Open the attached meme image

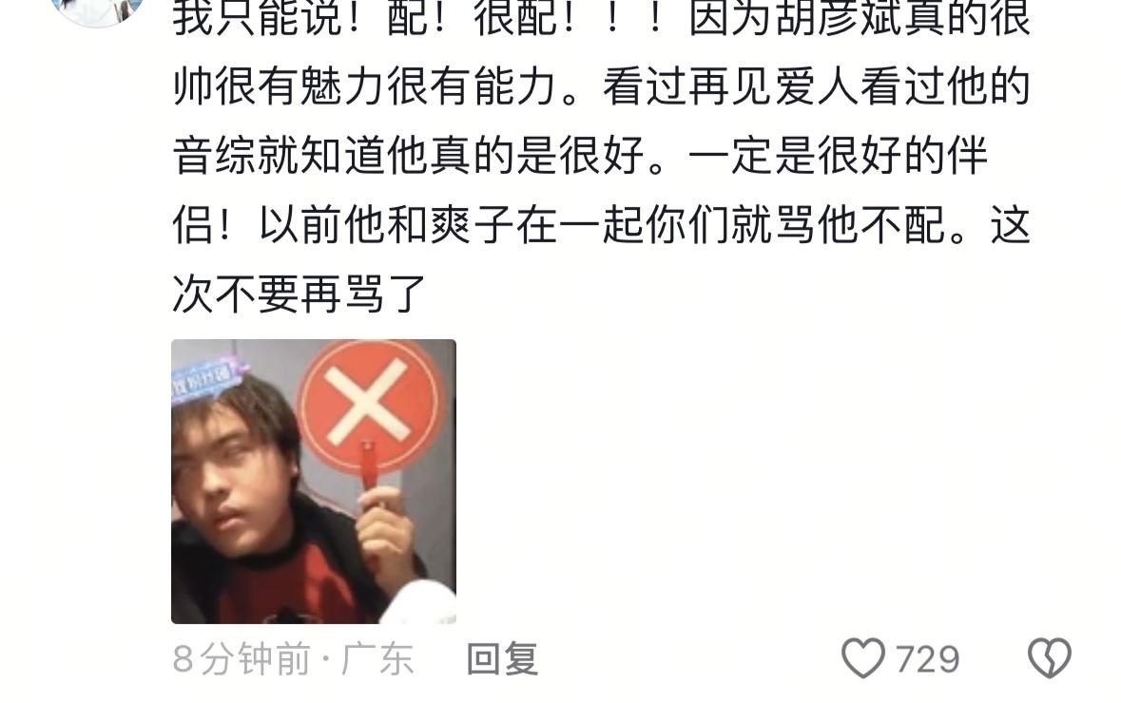click(314, 482)
